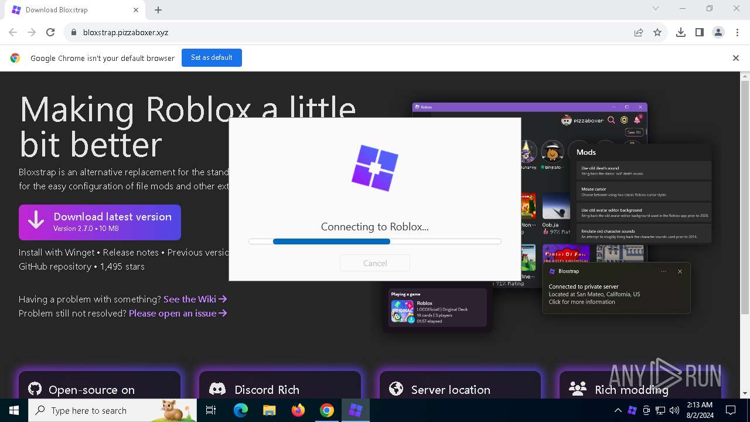
Task: Open Release notes link
Action: (x=131, y=252)
